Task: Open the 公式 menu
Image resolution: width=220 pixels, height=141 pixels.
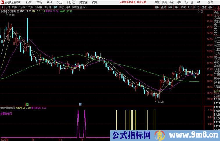Action: [x=172, y=2]
